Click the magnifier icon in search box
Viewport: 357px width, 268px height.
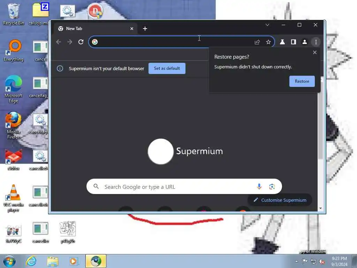(x=96, y=186)
